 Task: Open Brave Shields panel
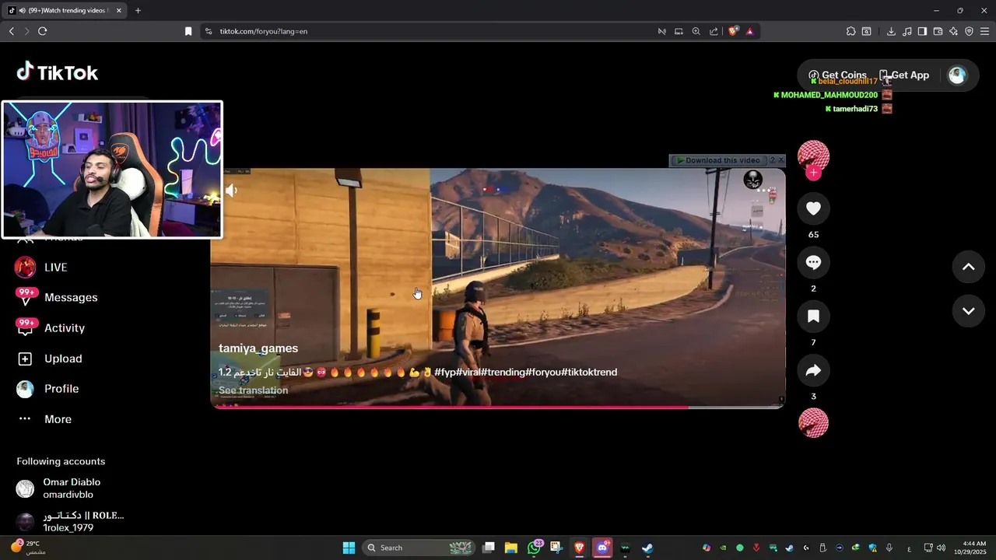(x=733, y=31)
